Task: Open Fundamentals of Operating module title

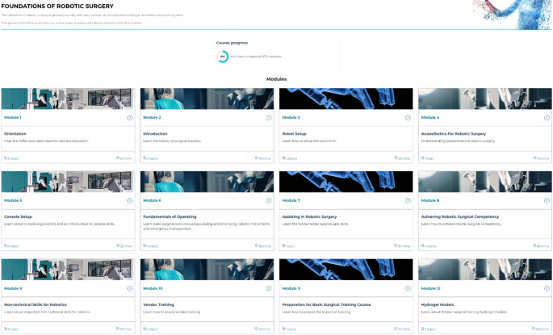Action: [170, 217]
